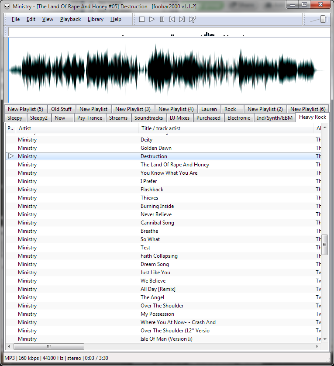Screen dimensions: 334x366
Task: Open the Streams playlist tab
Action: pos(118,118)
